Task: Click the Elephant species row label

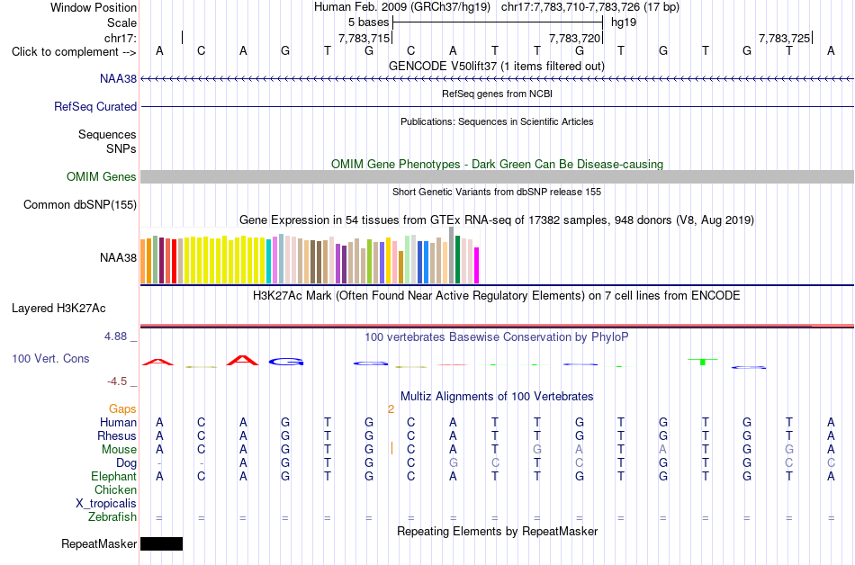Action: 113,476
